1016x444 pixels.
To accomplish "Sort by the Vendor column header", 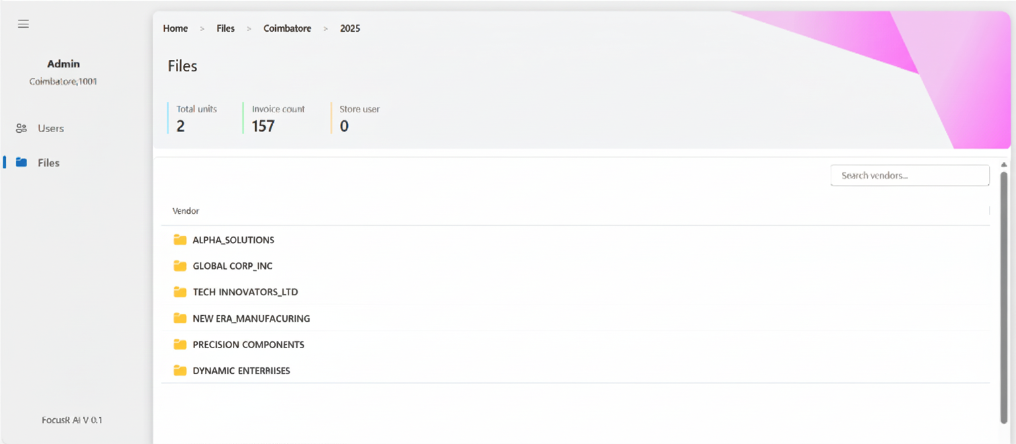I will click(186, 211).
